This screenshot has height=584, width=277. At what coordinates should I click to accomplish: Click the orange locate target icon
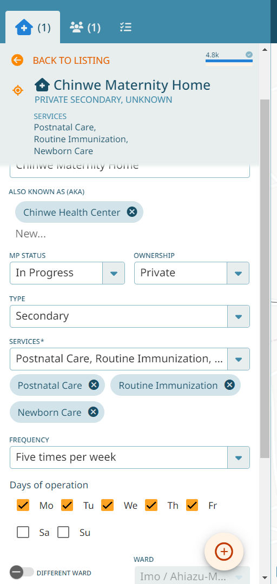pyautogui.click(x=18, y=90)
